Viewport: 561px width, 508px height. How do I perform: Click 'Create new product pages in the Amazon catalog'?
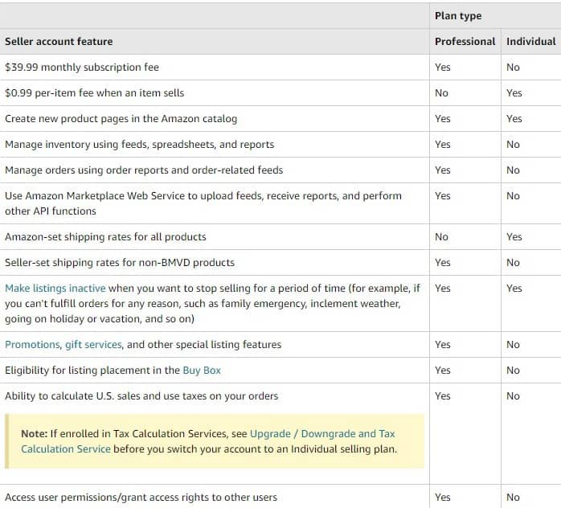point(121,119)
